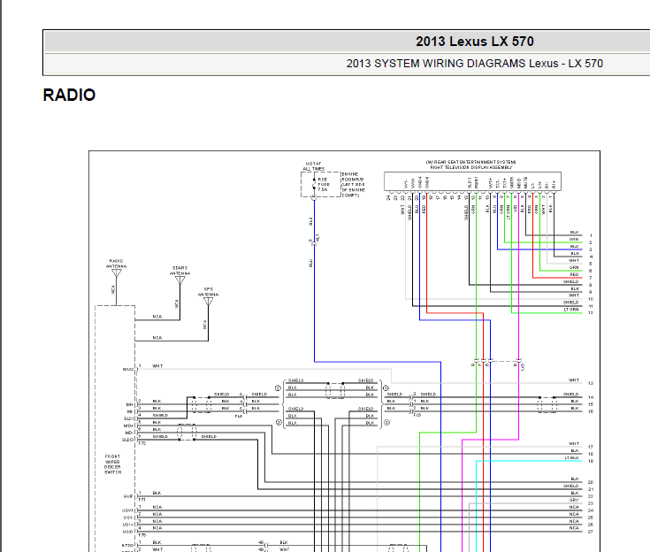Click the "F72" connector label

click(141, 443)
